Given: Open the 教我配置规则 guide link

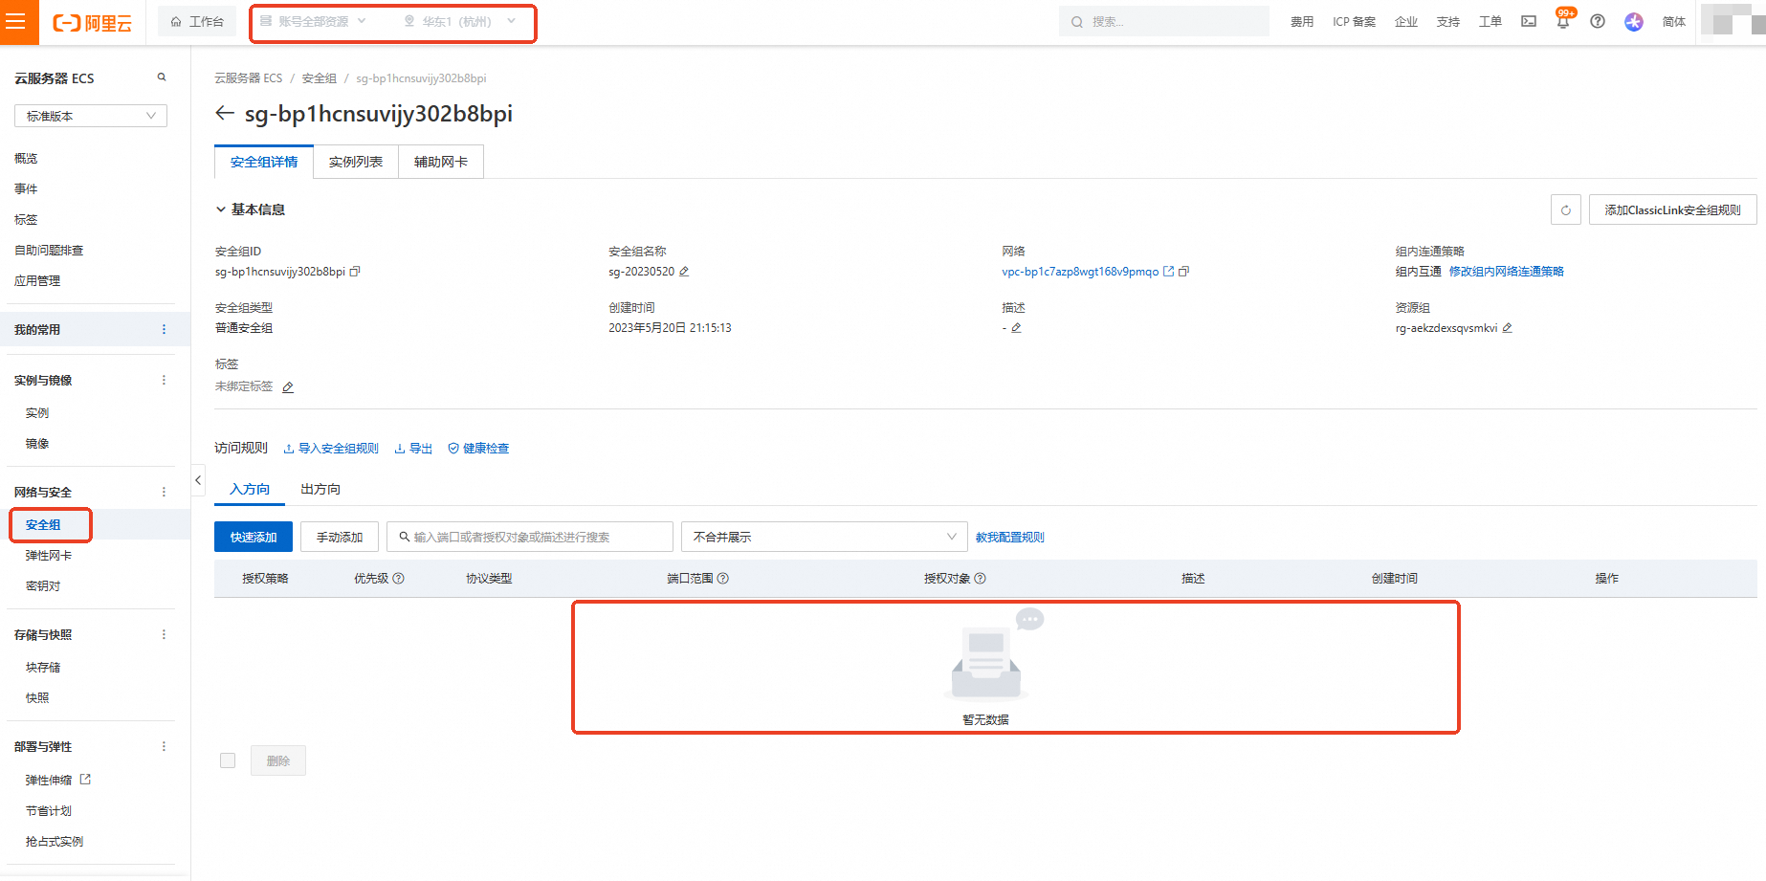Looking at the screenshot, I should [1010, 538].
